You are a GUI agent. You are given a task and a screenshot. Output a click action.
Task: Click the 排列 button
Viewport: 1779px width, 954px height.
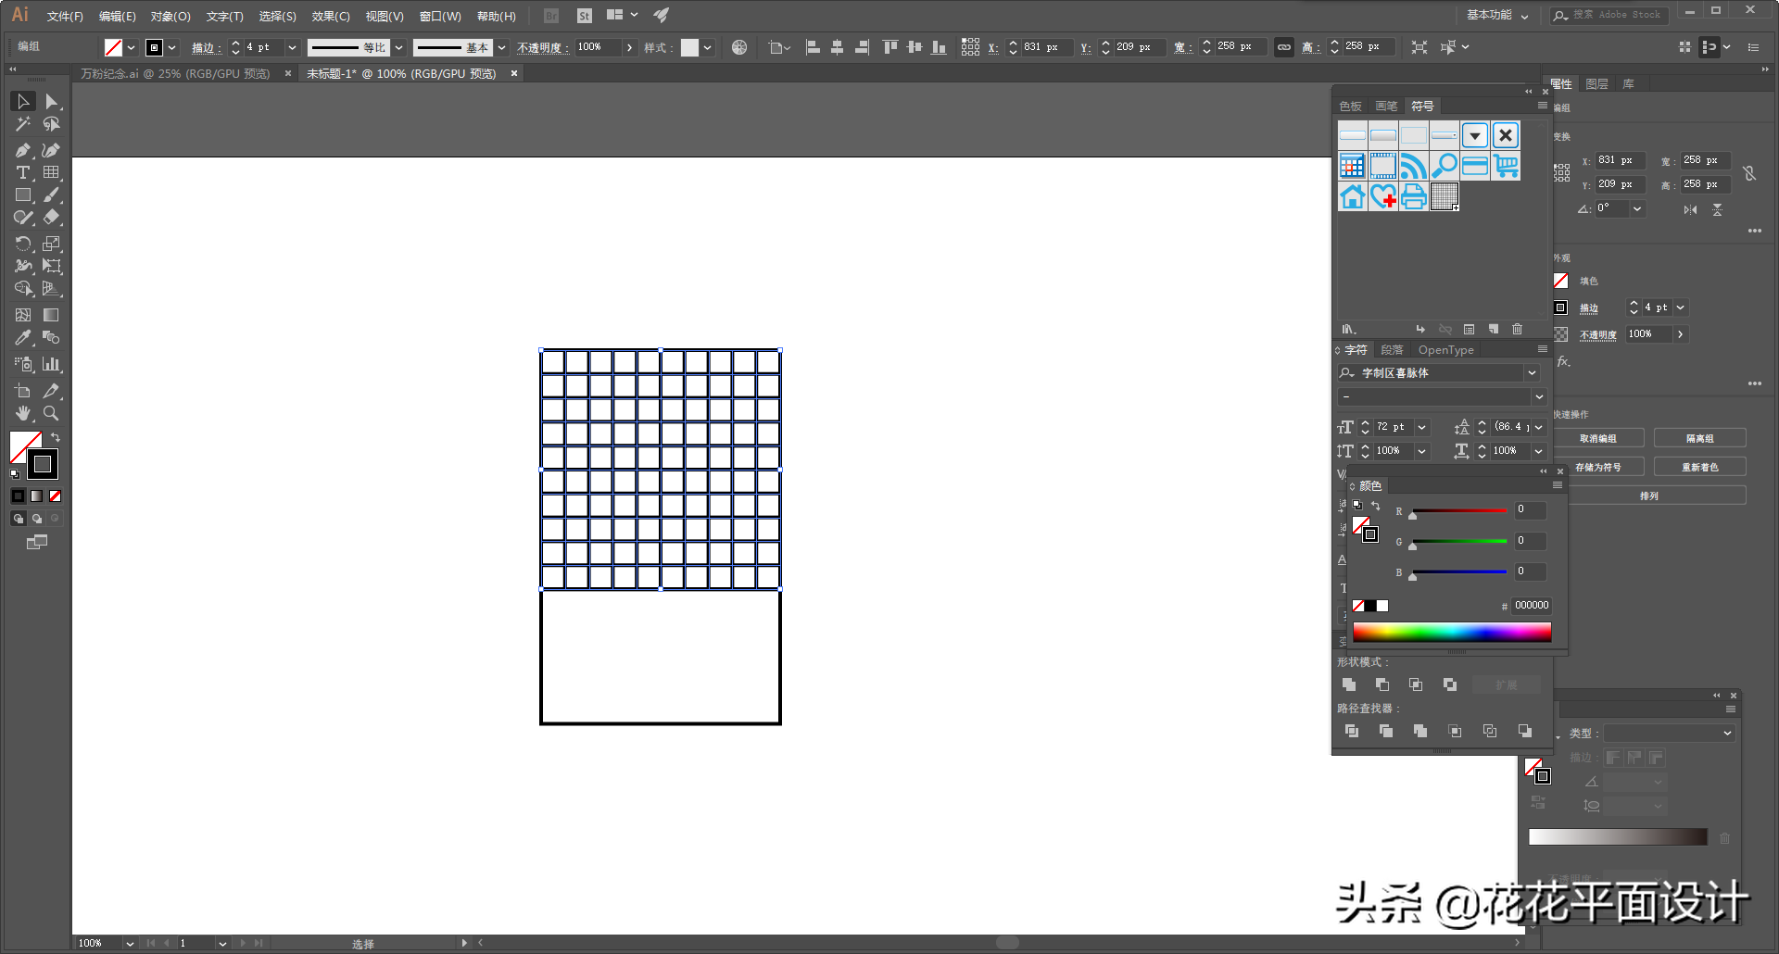[x=1649, y=496]
